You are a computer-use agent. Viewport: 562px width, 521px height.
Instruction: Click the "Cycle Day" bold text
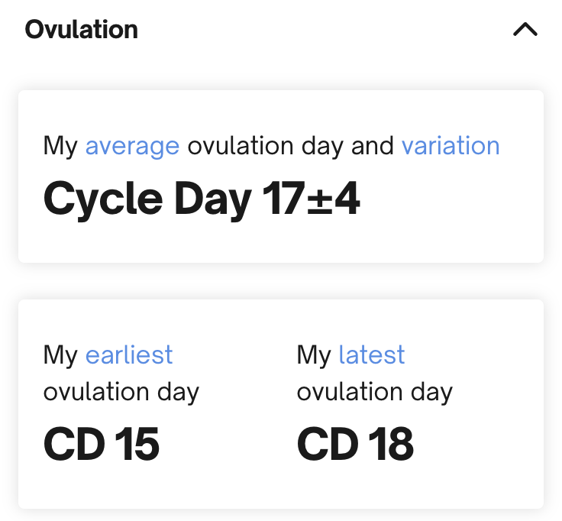(x=147, y=199)
